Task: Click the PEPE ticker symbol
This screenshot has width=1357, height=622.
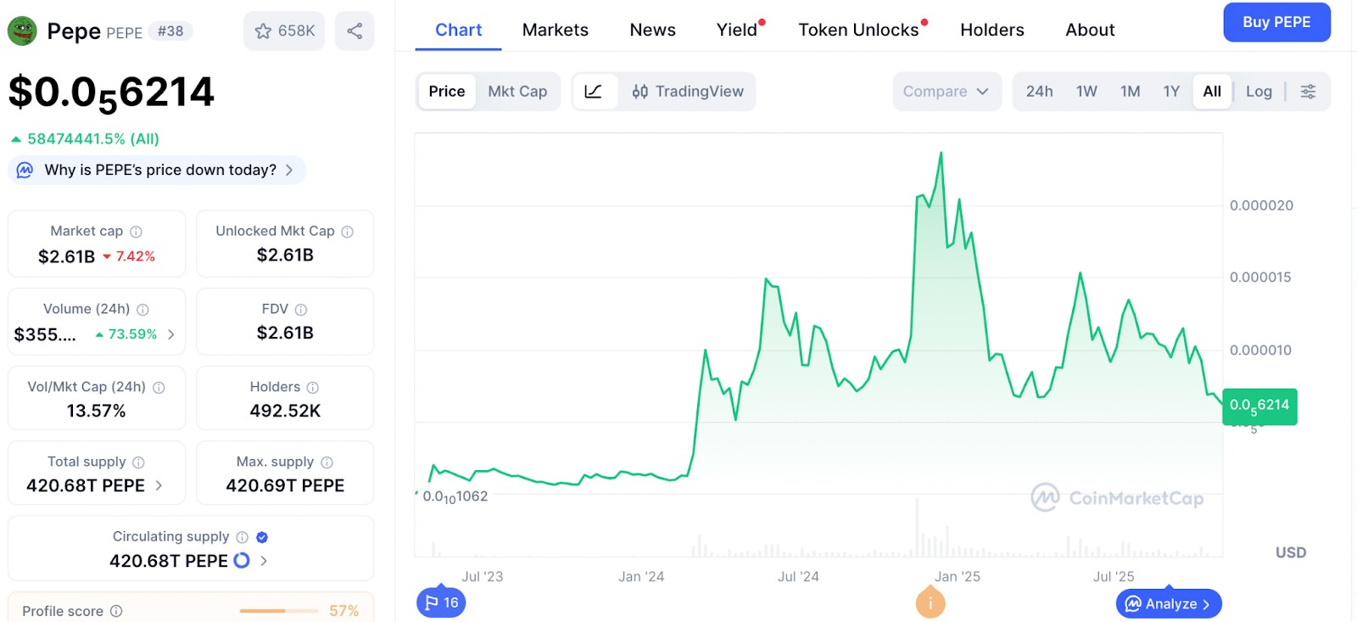Action: tap(124, 33)
